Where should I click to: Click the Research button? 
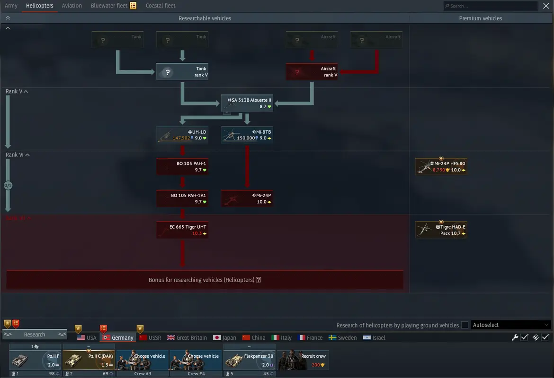(x=35, y=334)
